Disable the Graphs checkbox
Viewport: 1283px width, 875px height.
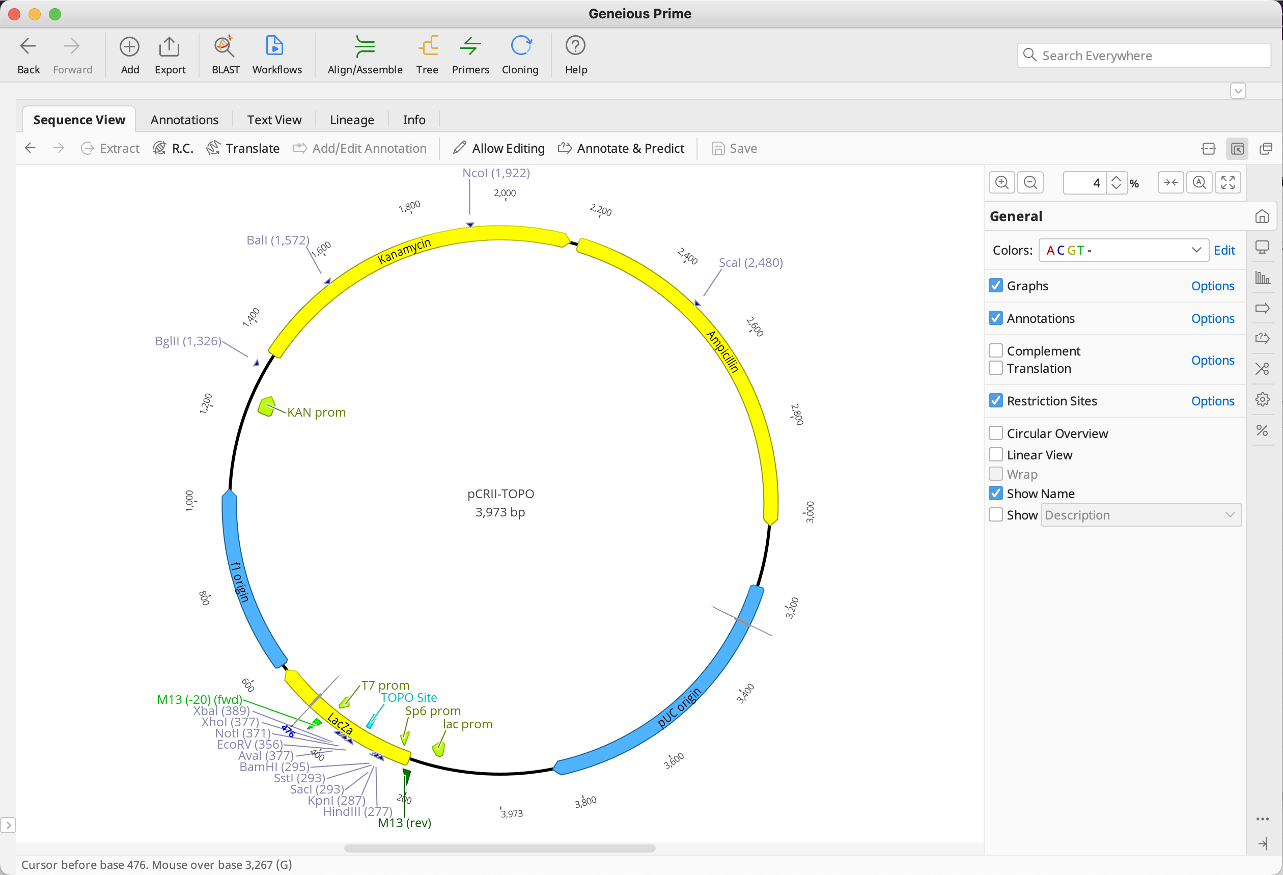[996, 286]
